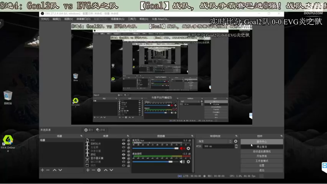Open the 视图(V) menu
Screen dimensions: 327x184
[x=68, y=19]
